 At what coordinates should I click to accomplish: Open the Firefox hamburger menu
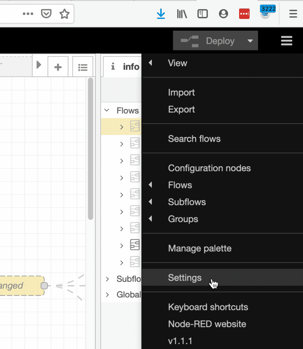(293, 14)
